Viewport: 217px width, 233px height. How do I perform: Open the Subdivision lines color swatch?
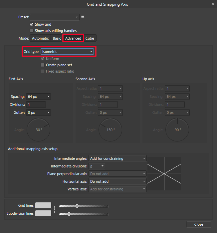[43, 213]
